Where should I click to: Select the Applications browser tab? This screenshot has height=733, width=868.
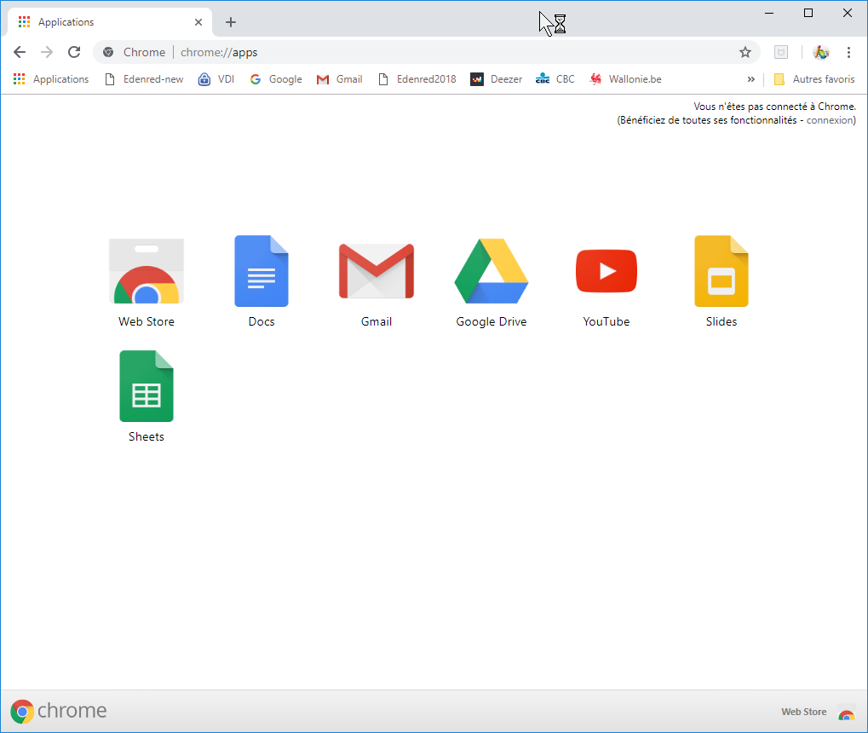(x=110, y=22)
